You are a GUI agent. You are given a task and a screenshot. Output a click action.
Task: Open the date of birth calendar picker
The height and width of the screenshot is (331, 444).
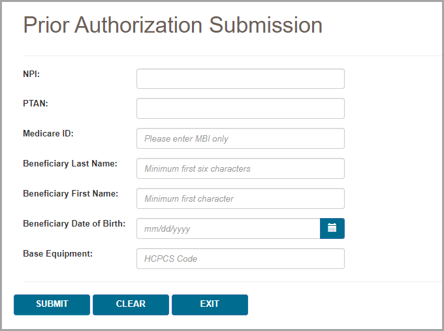(332, 229)
